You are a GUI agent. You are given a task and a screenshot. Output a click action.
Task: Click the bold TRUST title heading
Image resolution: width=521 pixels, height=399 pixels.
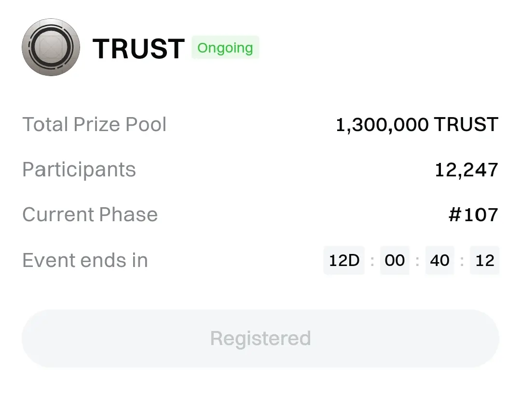click(138, 49)
